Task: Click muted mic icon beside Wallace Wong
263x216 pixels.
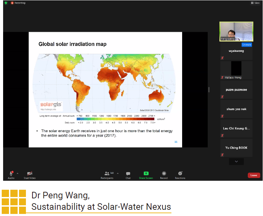Action: coord(222,77)
